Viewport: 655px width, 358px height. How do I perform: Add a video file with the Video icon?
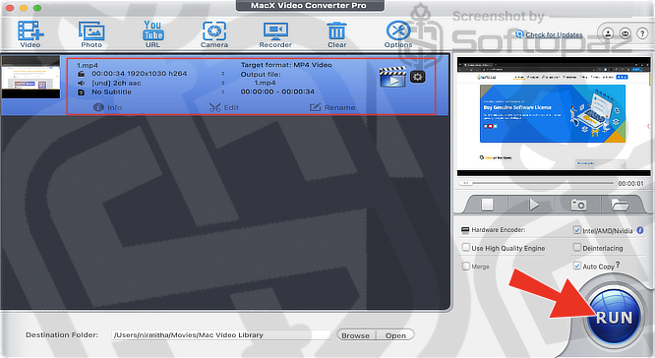[30, 34]
